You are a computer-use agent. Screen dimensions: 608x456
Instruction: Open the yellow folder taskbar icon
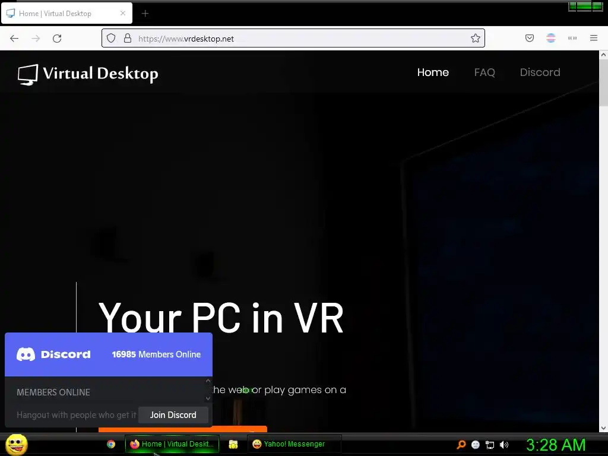coord(233,444)
